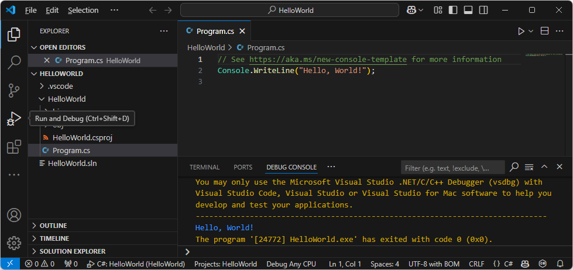Open the Run and Debug view icon
Screen dimensions: 573x270
pyautogui.click(x=14, y=119)
